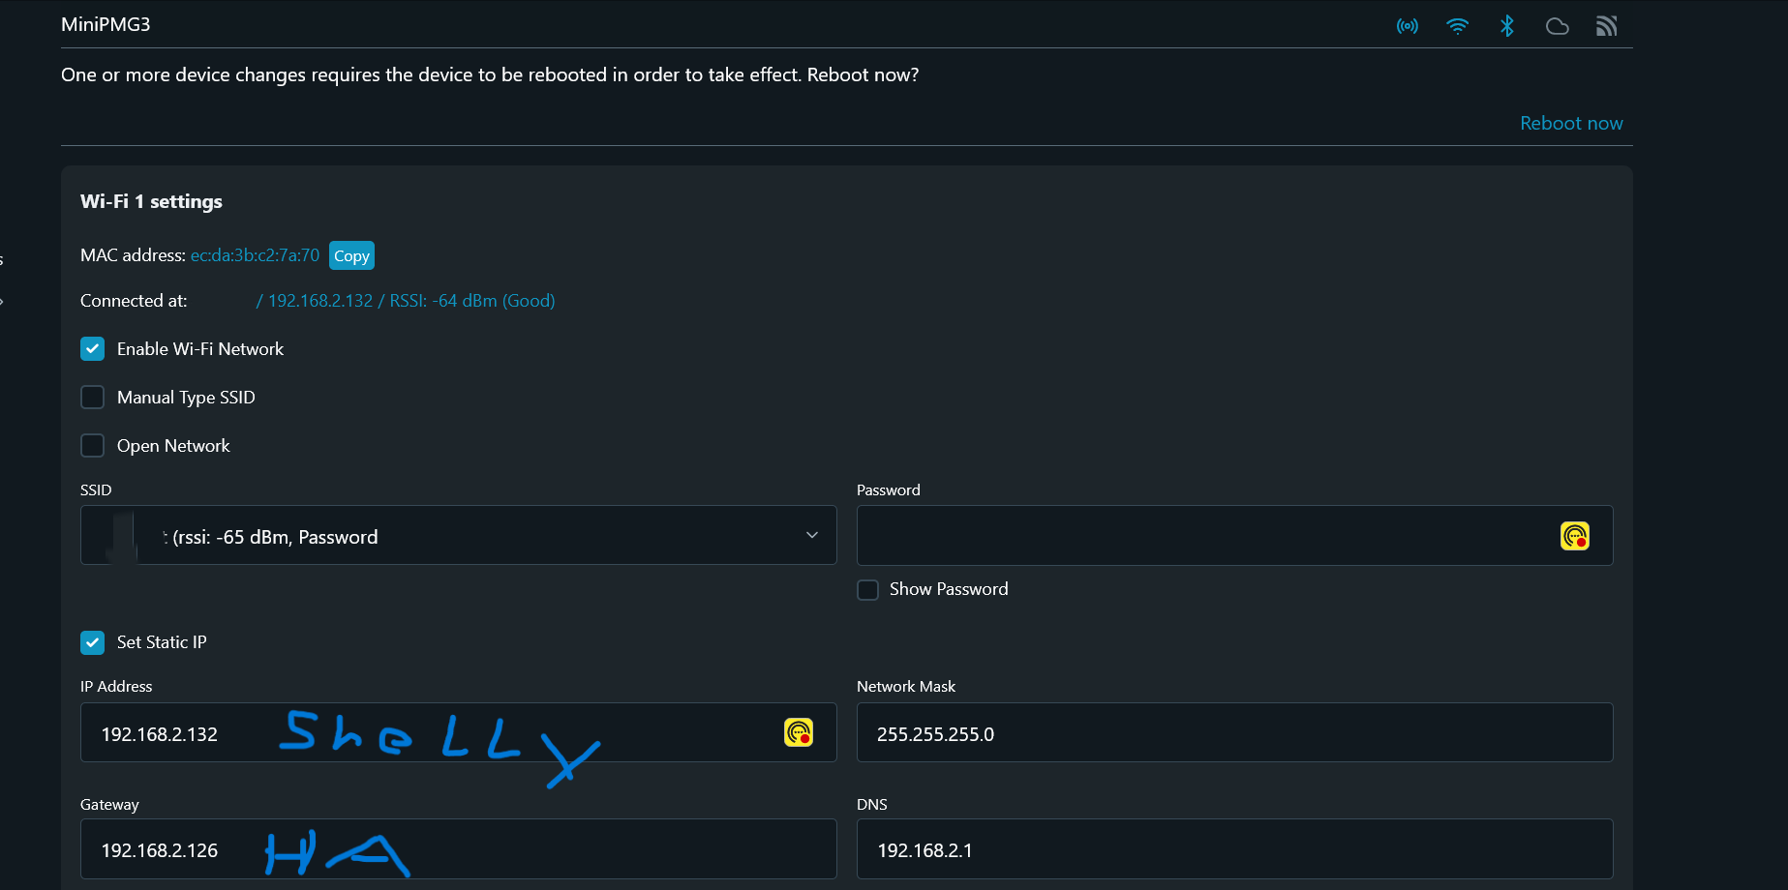The width and height of the screenshot is (1788, 890).
Task: Click the cloud connection icon
Action: point(1557,26)
